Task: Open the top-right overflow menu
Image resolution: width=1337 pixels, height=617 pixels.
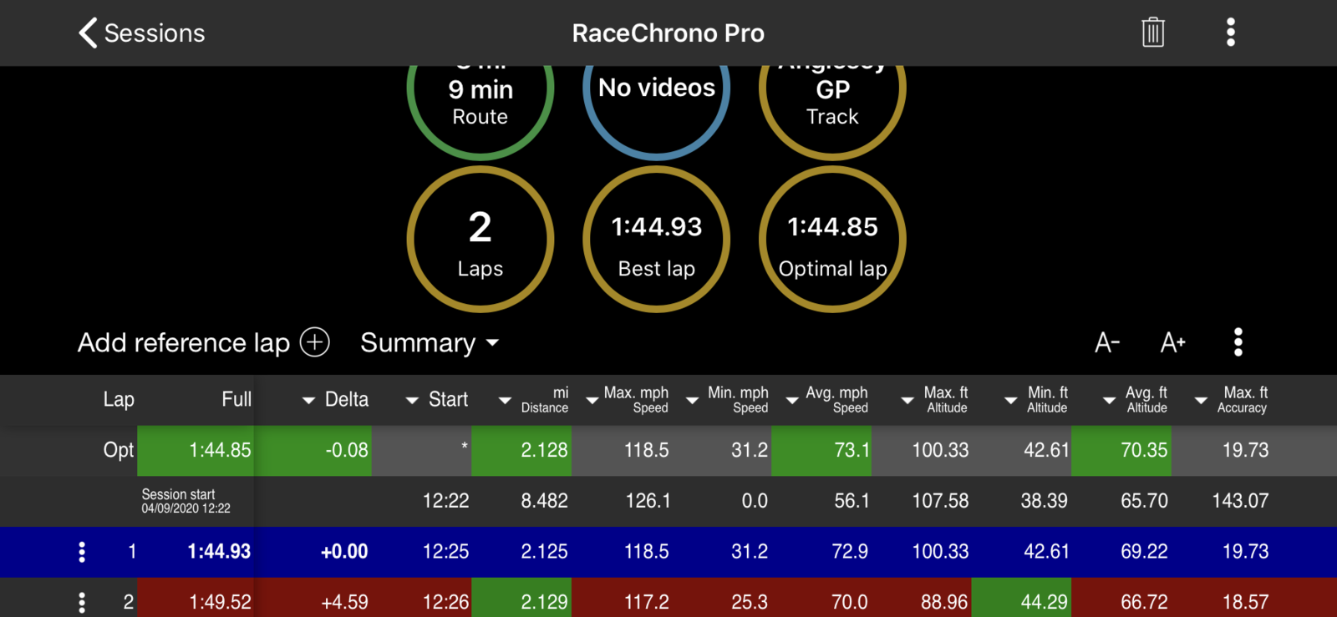Action: (x=1230, y=33)
